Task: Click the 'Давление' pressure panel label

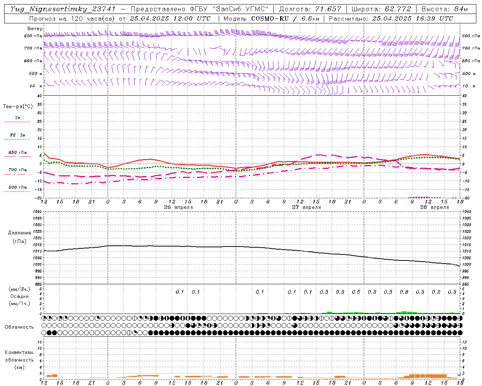Action: point(20,233)
